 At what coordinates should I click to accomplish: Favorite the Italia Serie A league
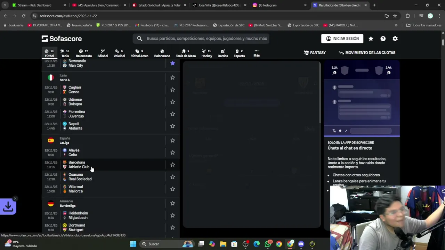point(172,77)
